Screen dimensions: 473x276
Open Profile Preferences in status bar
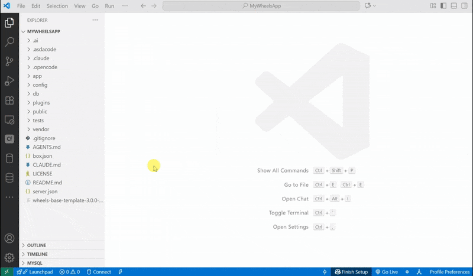[x=449, y=272]
